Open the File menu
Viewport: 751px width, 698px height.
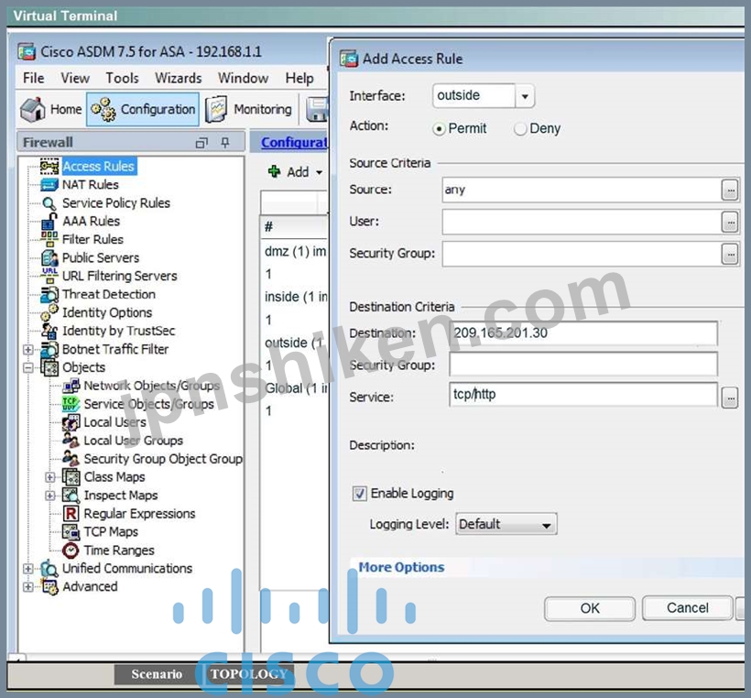pos(34,78)
